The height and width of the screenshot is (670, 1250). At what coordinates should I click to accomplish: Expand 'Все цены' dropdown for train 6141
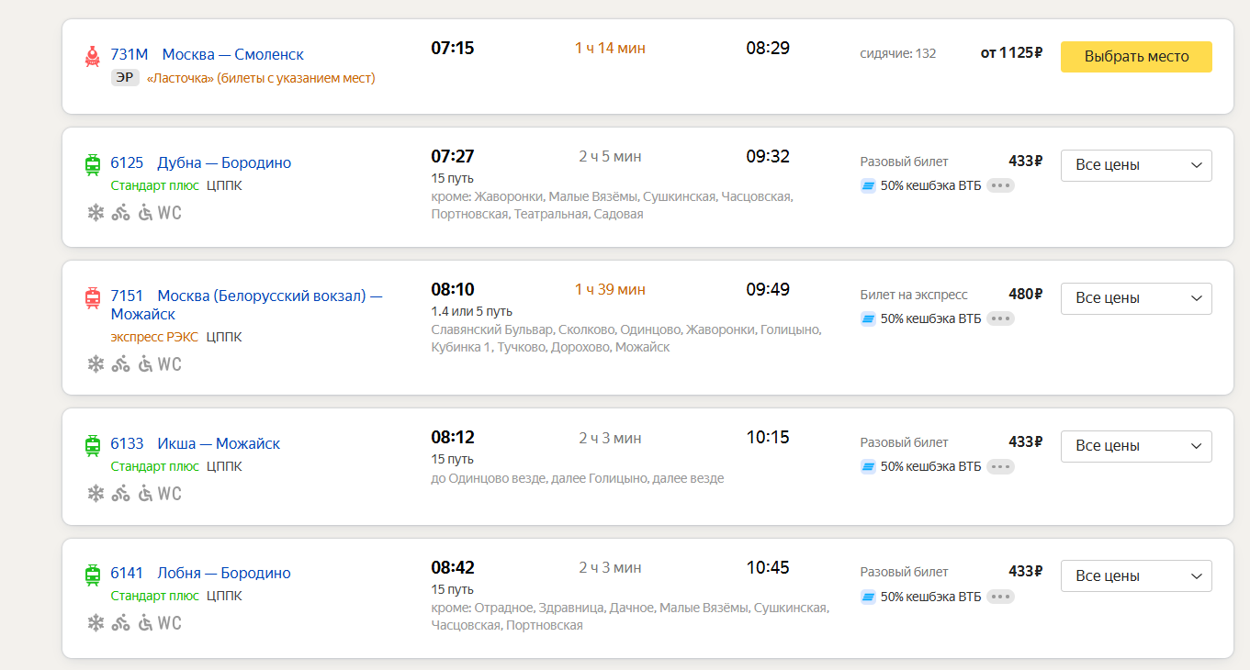[x=1136, y=576]
